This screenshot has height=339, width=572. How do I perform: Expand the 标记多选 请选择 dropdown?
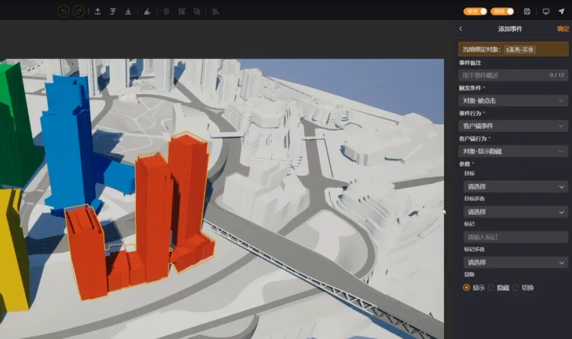tap(516, 262)
